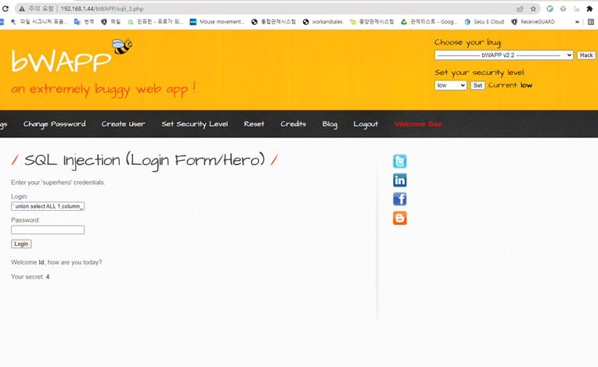This screenshot has height=367, width=598.
Task: Open the extensions puzzle piece icon
Action: pyautogui.click(x=589, y=9)
